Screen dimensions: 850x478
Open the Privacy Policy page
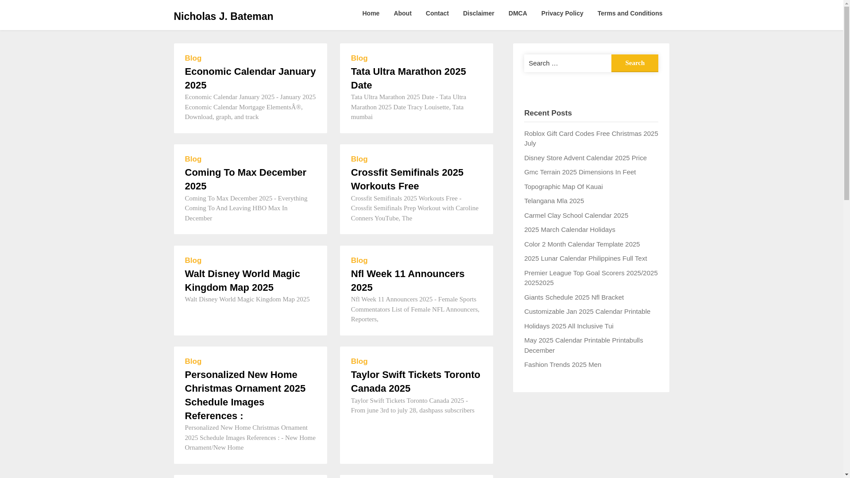point(562,13)
